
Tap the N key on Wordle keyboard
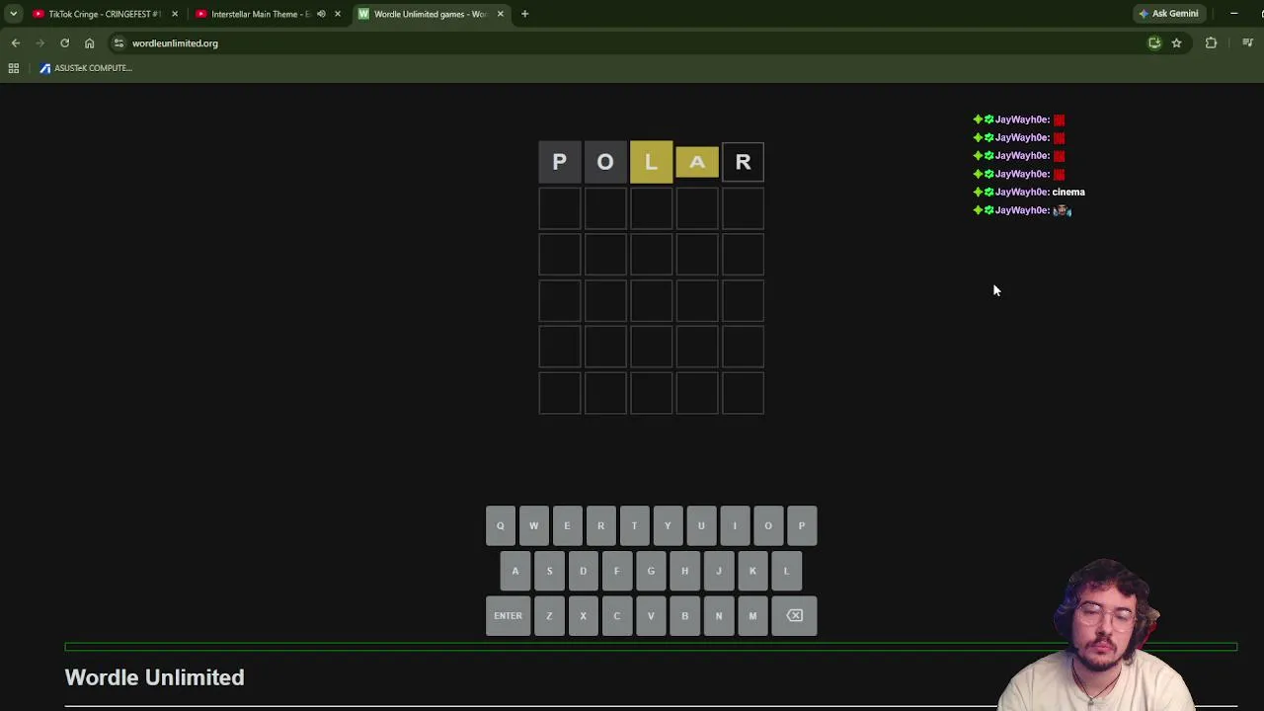coord(718,616)
